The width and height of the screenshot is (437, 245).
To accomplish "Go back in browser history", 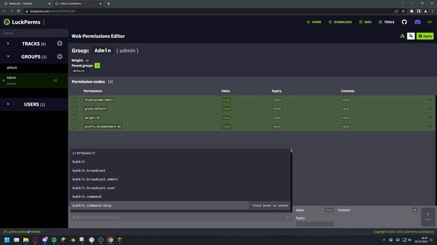I will click(x=5, y=11).
